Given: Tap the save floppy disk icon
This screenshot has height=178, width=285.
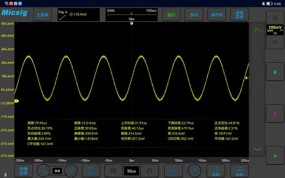Looking at the screenshot, I should [91, 171].
